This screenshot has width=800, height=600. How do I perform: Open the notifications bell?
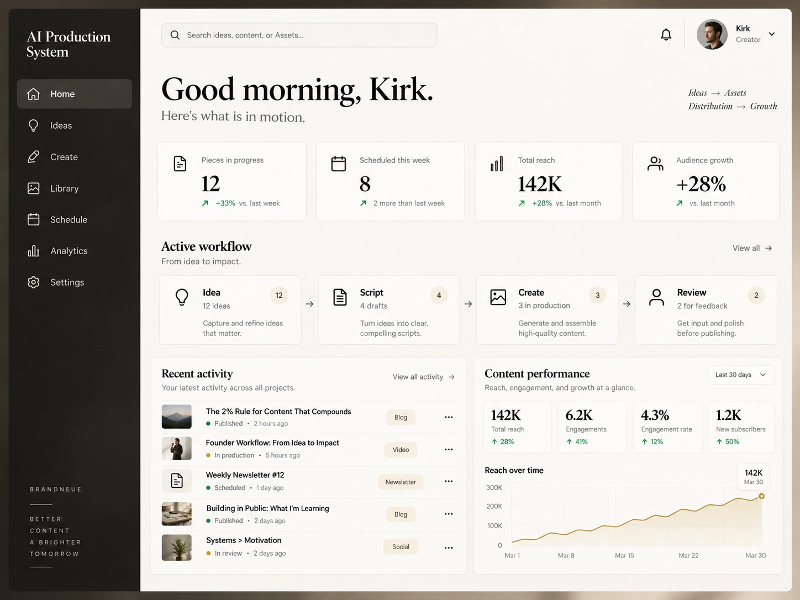[x=666, y=35]
